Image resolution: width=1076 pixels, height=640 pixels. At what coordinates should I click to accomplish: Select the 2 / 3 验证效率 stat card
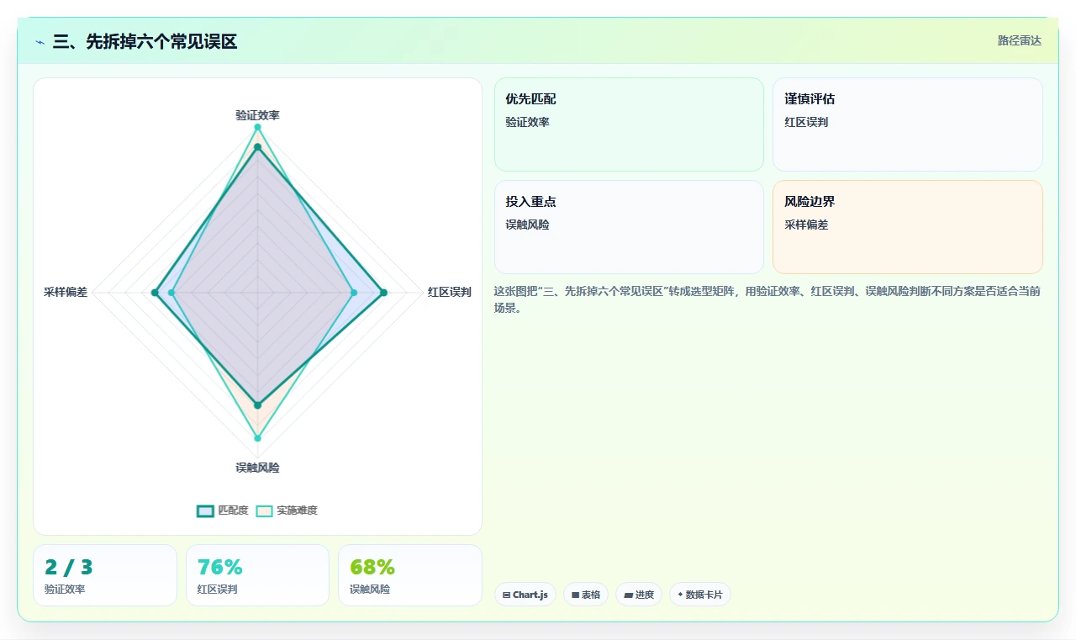105,575
